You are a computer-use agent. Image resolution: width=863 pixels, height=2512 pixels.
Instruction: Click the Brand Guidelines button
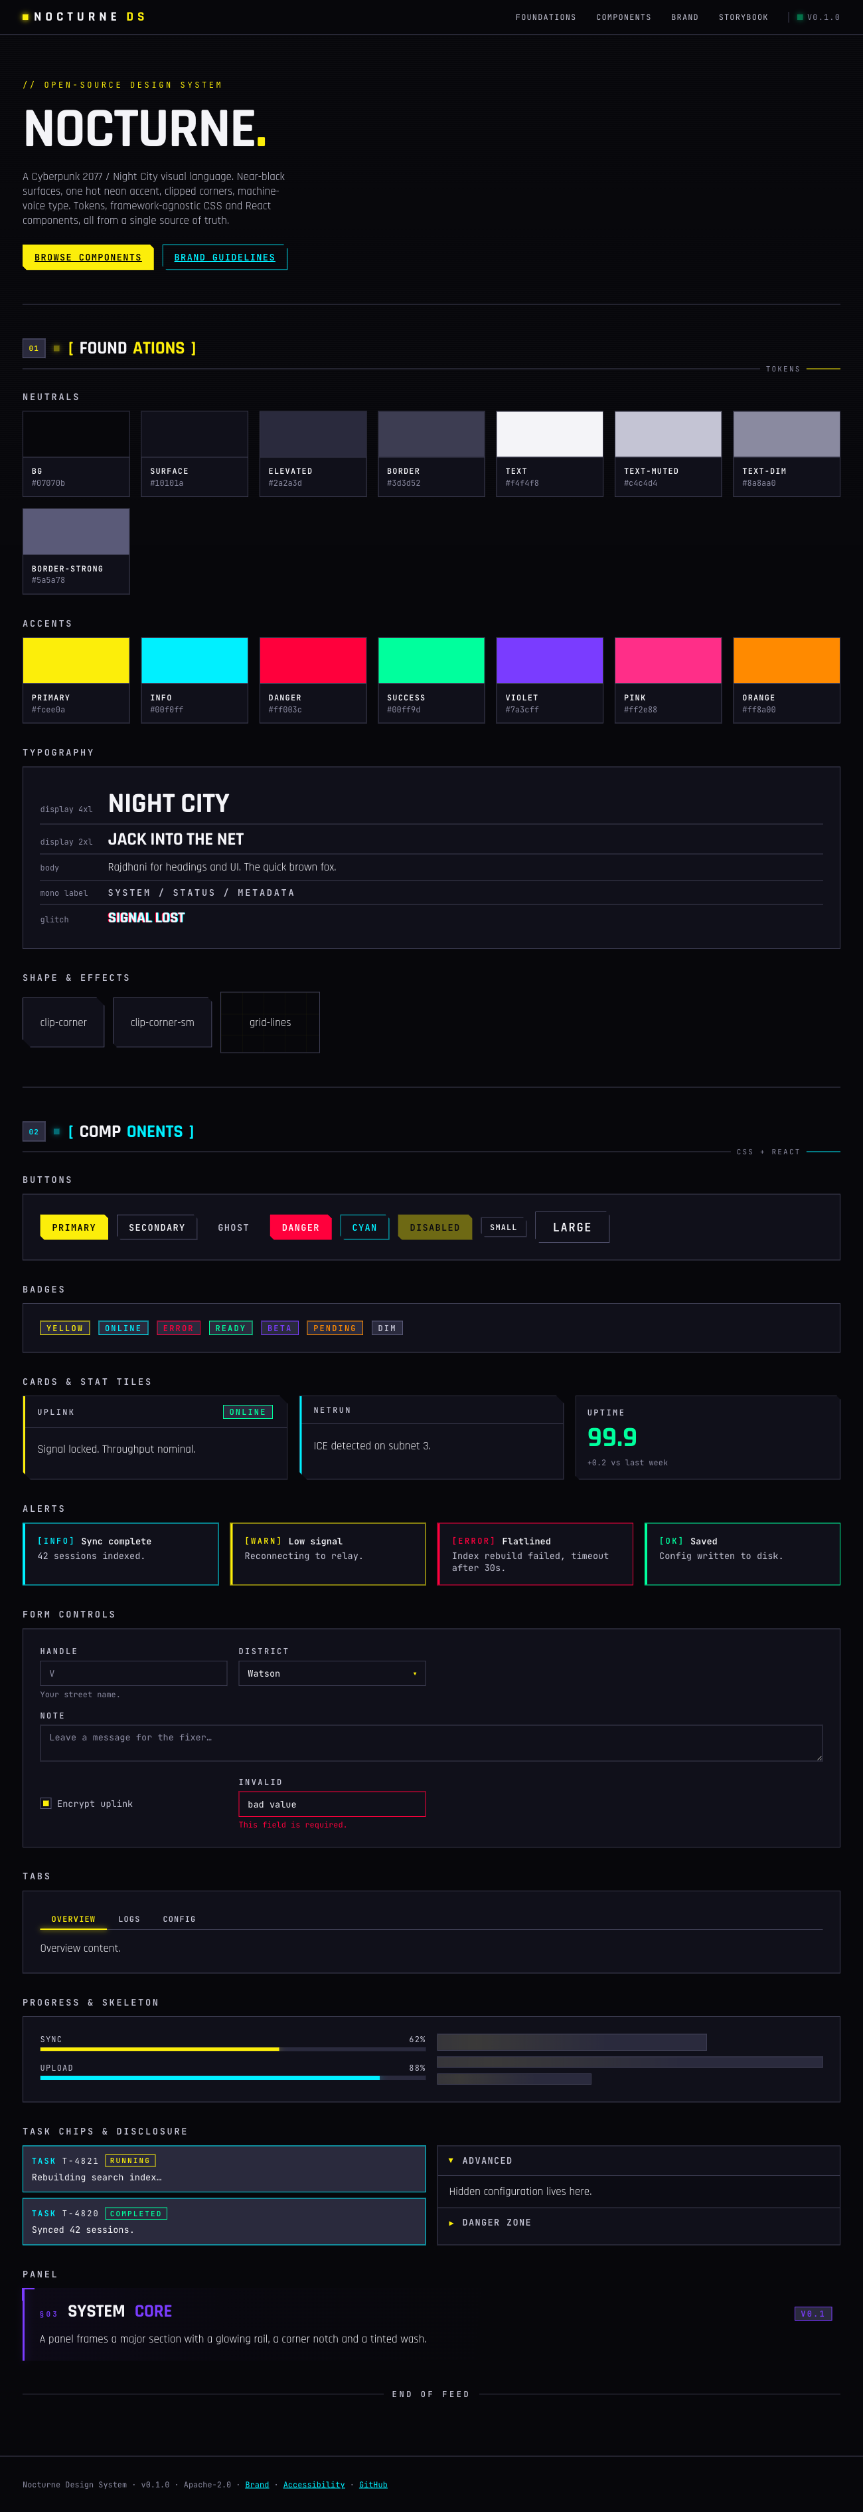click(x=225, y=257)
